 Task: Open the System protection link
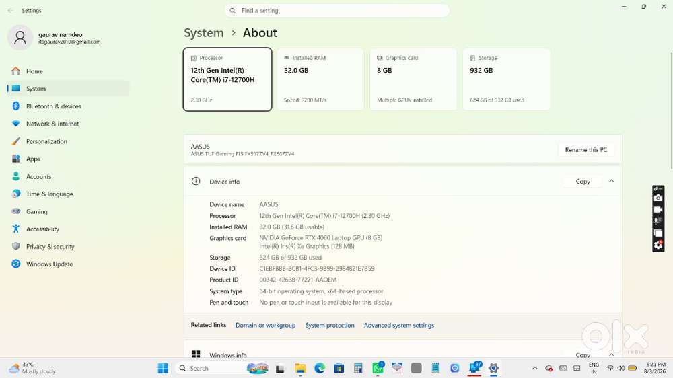click(330, 326)
